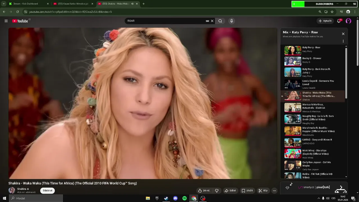The image size is (359, 202).
Task: Switch to the Kauza Karlos Vémola tab
Action: (x=73, y=4)
